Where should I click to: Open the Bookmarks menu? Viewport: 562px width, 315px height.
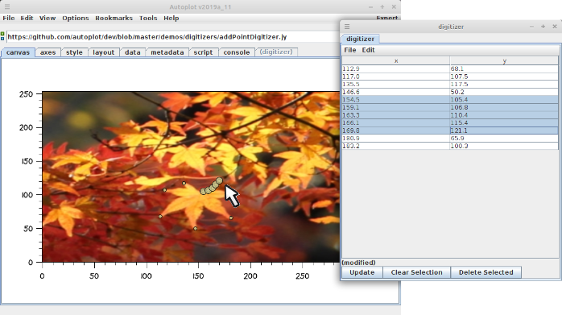[114, 18]
